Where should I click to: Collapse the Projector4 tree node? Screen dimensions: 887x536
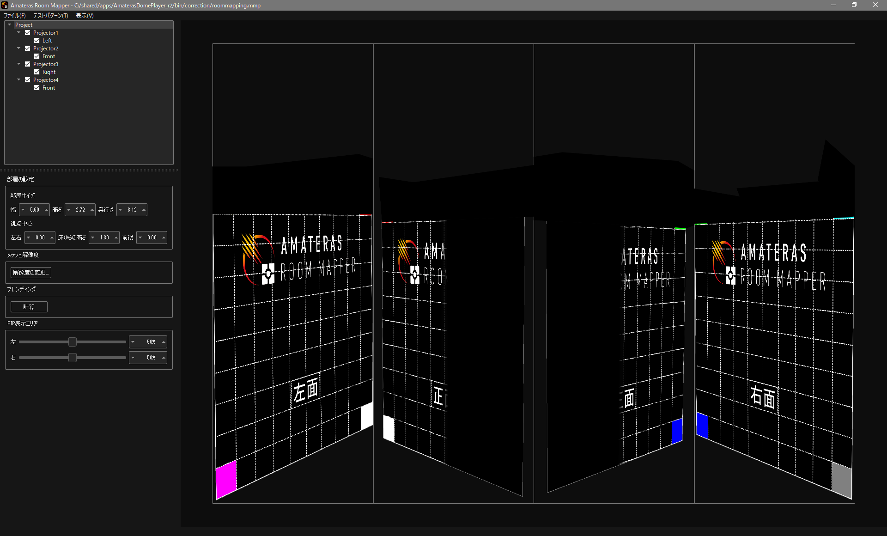click(x=19, y=79)
